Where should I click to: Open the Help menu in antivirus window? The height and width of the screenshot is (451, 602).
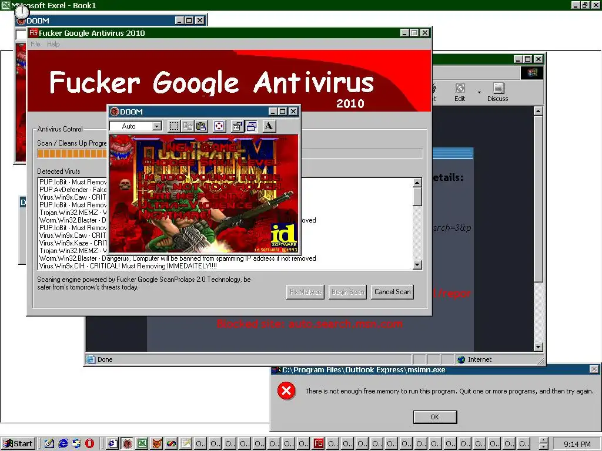pos(53,44)
